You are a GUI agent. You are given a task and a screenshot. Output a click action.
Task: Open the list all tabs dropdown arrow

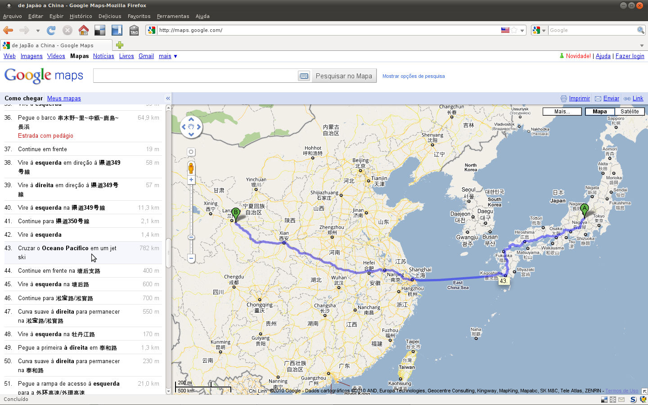(642, 45)
